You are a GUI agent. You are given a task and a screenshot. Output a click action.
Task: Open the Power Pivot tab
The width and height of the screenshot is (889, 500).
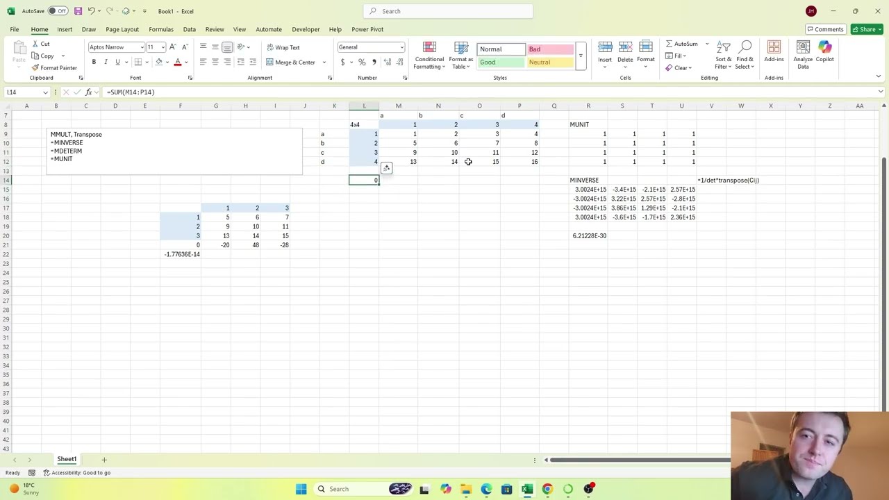(x=367, y=29)
